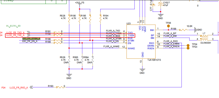This screenshot has width=219, height=98.
Task: Click the VIO pin name on U23
Action: [140, 28]
